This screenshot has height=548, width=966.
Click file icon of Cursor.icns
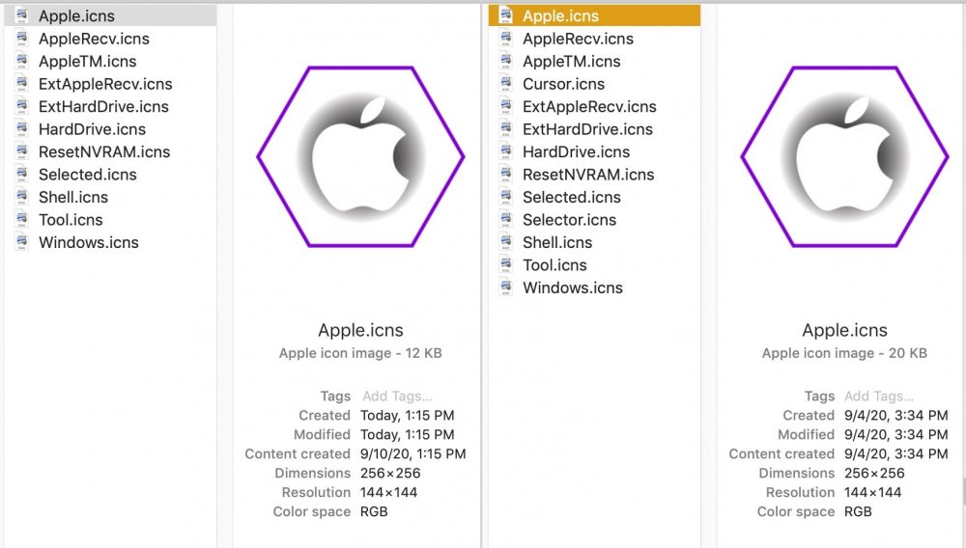(x=506, y=84)
